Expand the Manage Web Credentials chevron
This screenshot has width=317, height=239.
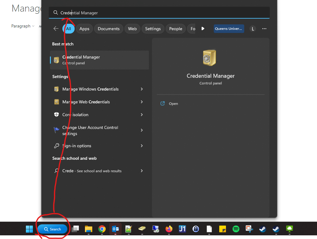tap(142, 102)
